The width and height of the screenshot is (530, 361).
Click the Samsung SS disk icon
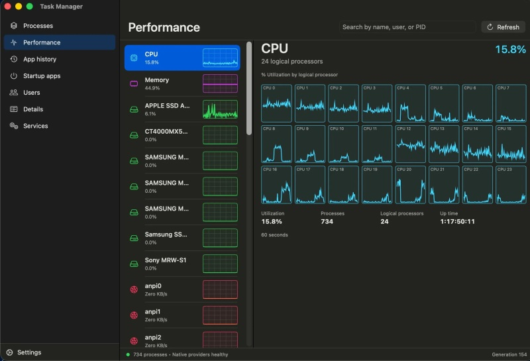coord(134,238)
